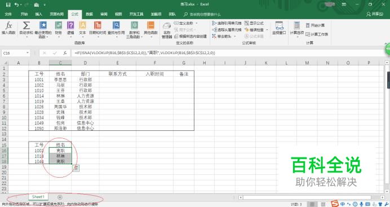This screenshot has width=390, height=207.
Task: Open the Ribbon Display Options button
Action: pyautogui.click(x=344, y=5)
